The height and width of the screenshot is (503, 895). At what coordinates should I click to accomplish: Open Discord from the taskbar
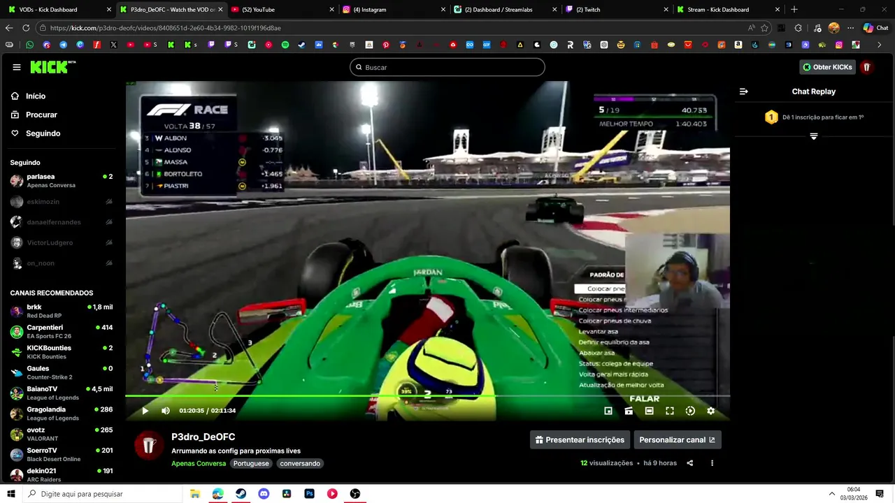264,494
